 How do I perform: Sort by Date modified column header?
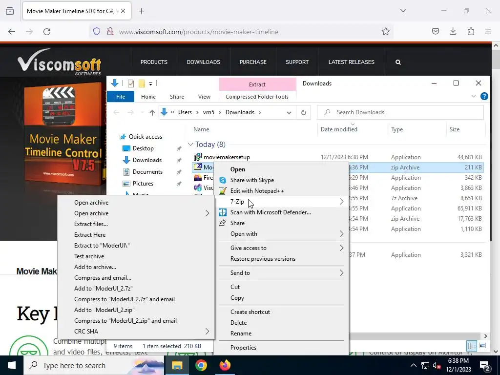[339, 129]
